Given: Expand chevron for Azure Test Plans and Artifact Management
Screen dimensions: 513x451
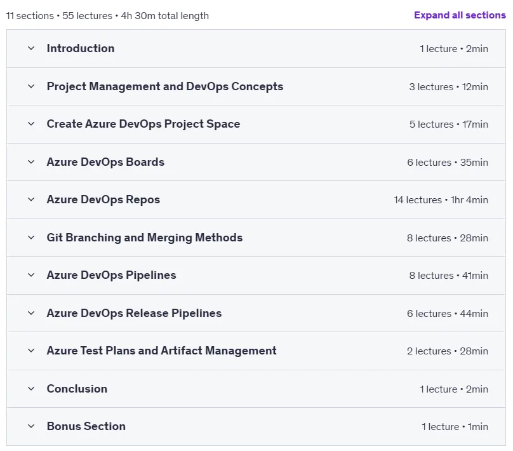Looking at the screenshot, I should pyautogui.click(x=31, y=351).
